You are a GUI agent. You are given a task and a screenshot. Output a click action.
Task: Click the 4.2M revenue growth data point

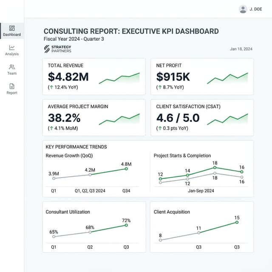pyautogui.click(x=90, y=175)
